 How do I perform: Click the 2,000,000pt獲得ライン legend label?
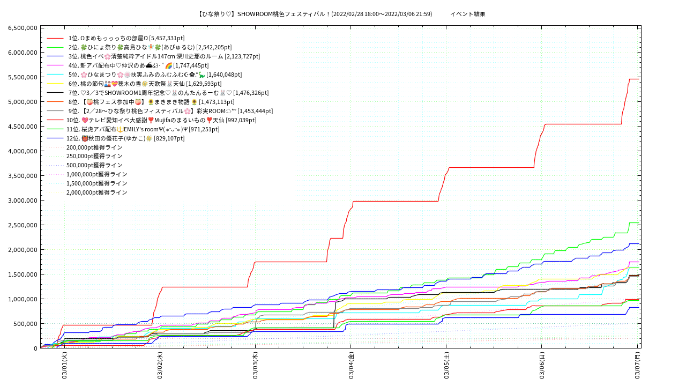(x=97, y=192)
